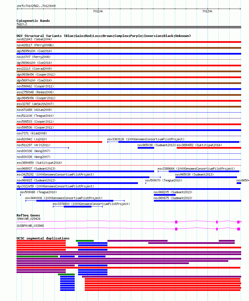Click UCSC segmental duplications track title
Image resolution: width=249 pixels, height=301 pixels.
(x=43, y=238)
